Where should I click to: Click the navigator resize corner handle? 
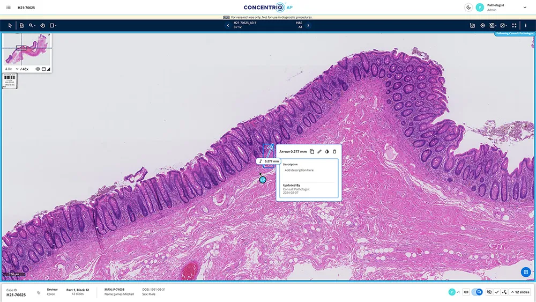49,69
